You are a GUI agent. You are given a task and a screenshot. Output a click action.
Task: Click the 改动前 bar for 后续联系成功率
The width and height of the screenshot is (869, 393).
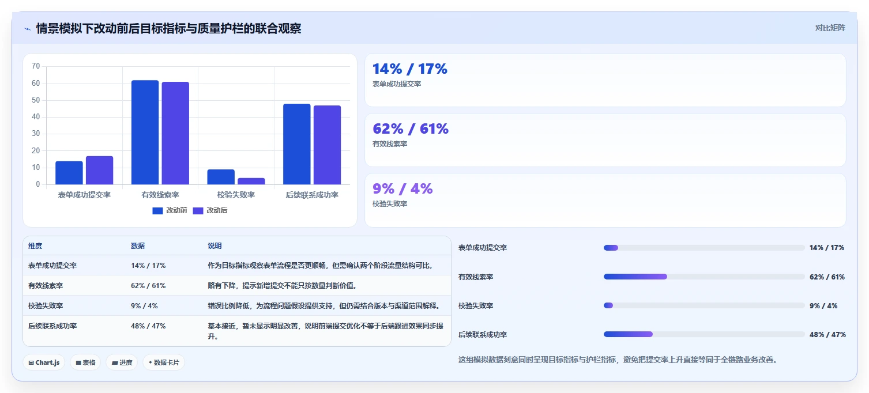tap(297, 144)
